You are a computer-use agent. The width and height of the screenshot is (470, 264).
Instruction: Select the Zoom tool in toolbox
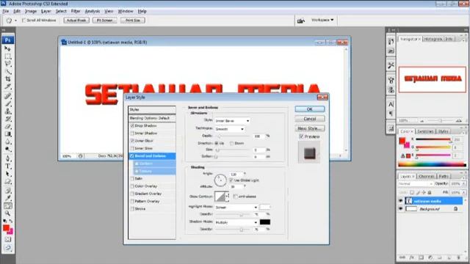coord(8,213)
